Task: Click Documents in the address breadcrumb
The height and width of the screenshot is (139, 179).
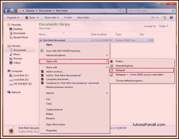Action: click(45, 11)
